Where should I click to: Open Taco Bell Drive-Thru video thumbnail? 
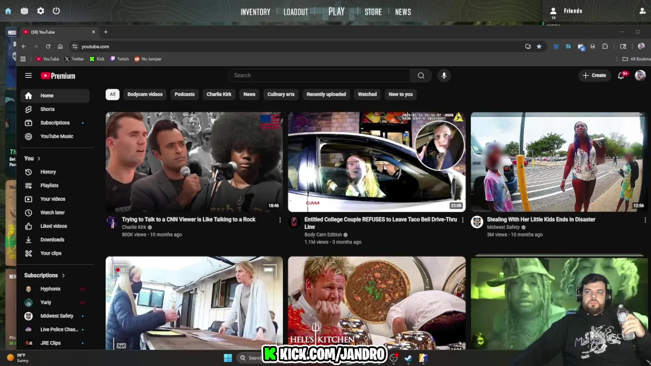(376, 162)
